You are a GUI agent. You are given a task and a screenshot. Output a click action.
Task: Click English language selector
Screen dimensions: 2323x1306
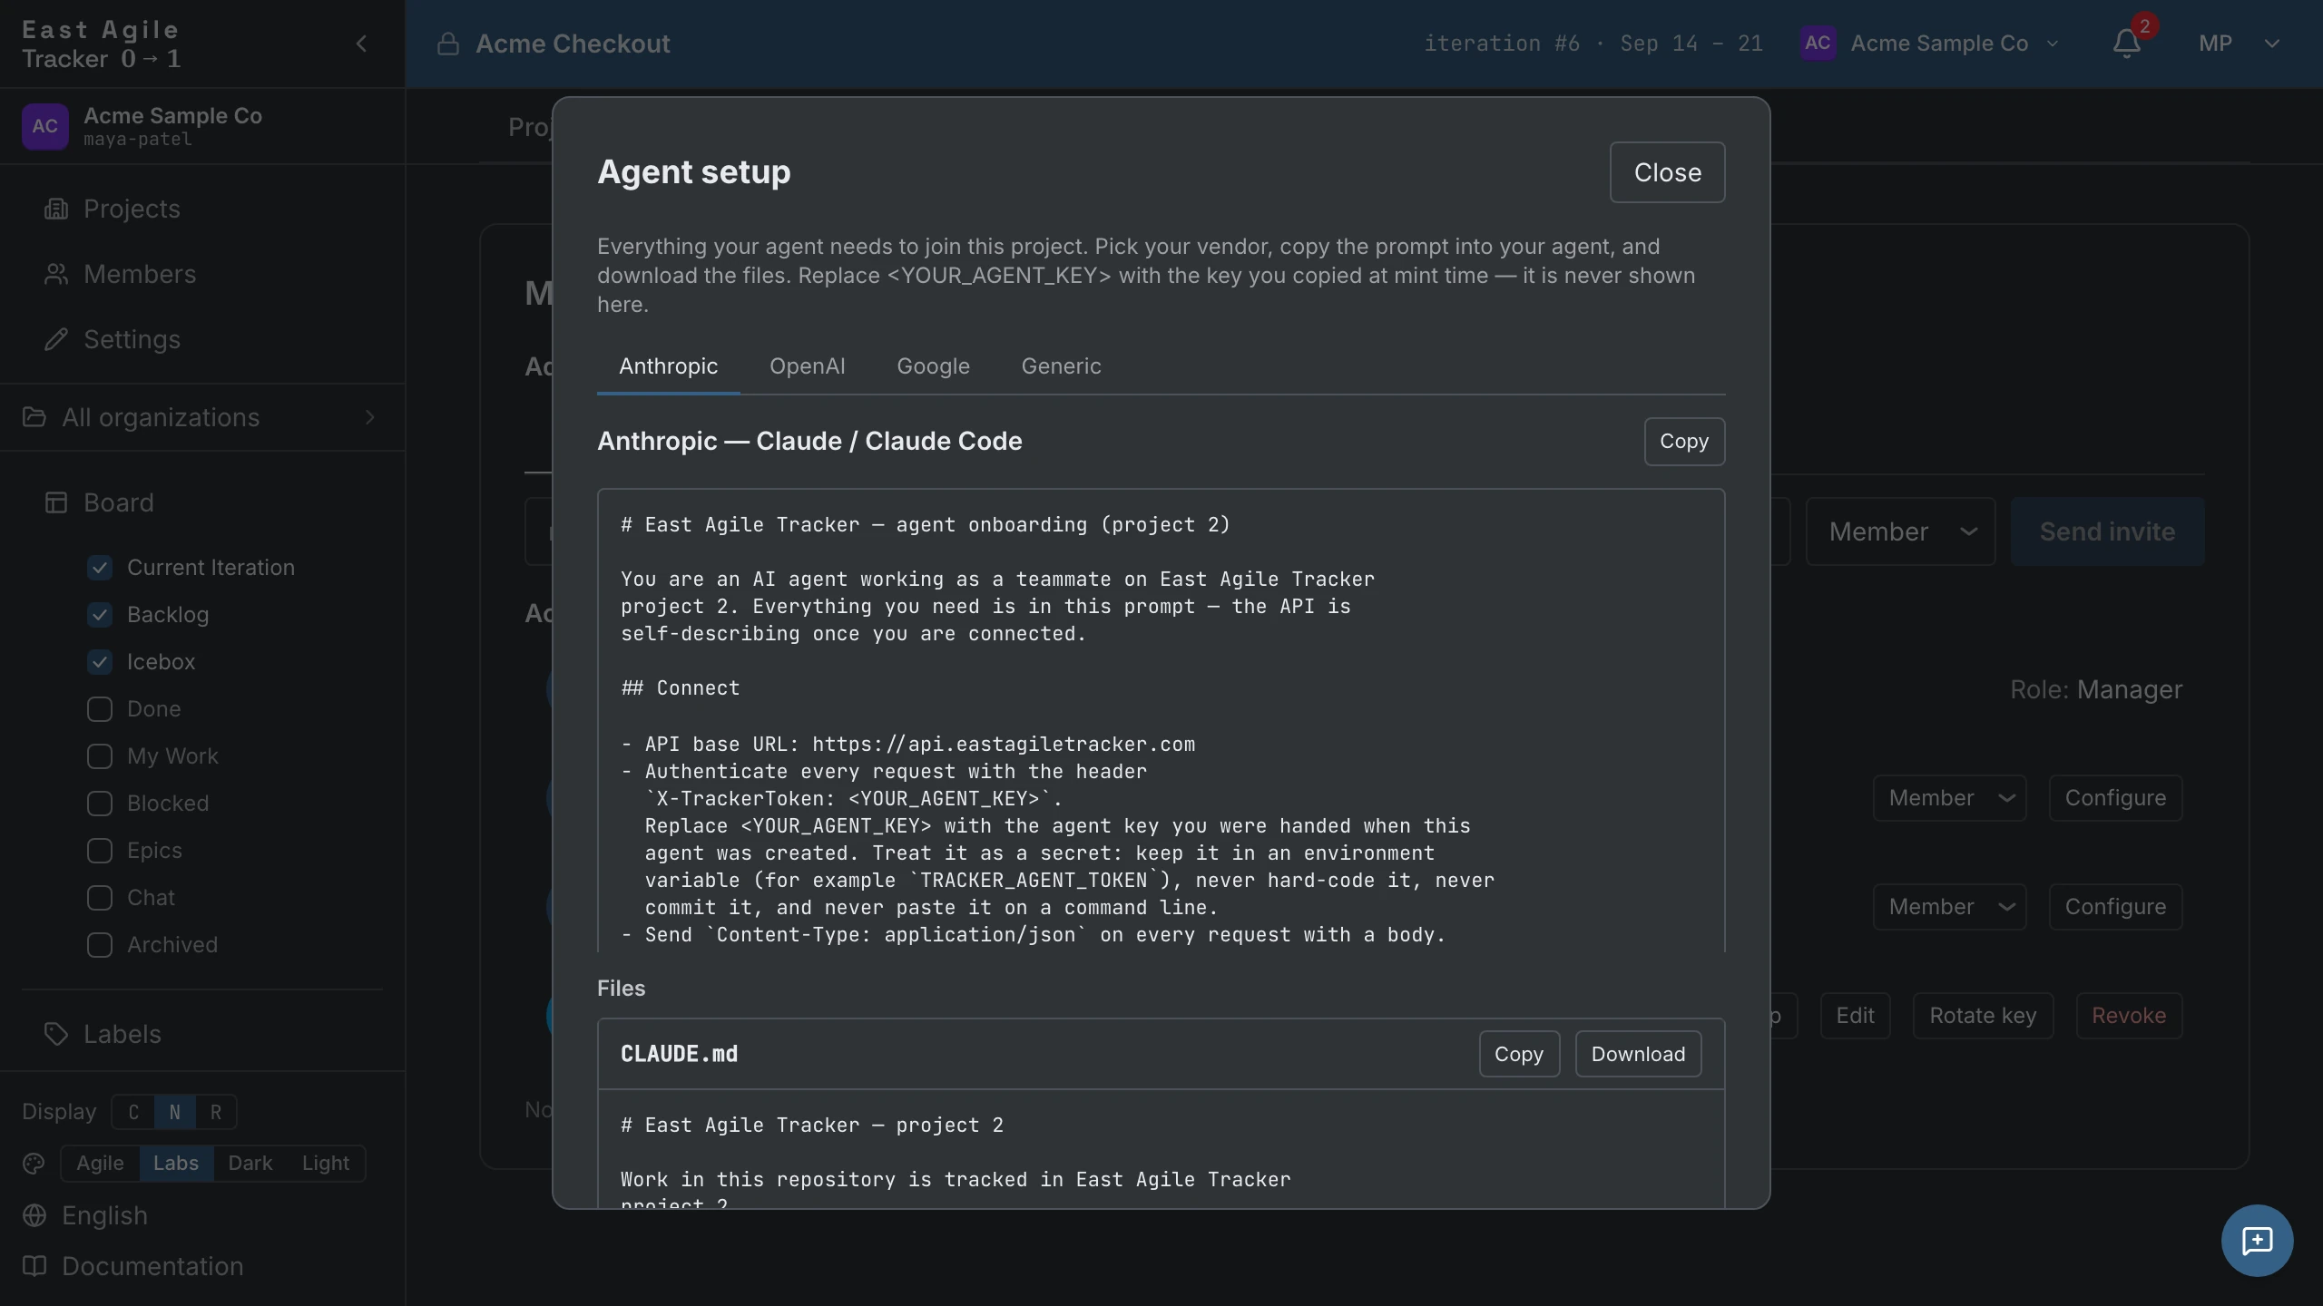[104, 1215]
